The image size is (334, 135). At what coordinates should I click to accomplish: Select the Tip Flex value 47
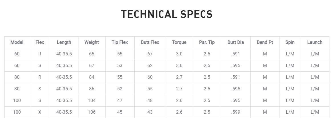click(120, 100)
